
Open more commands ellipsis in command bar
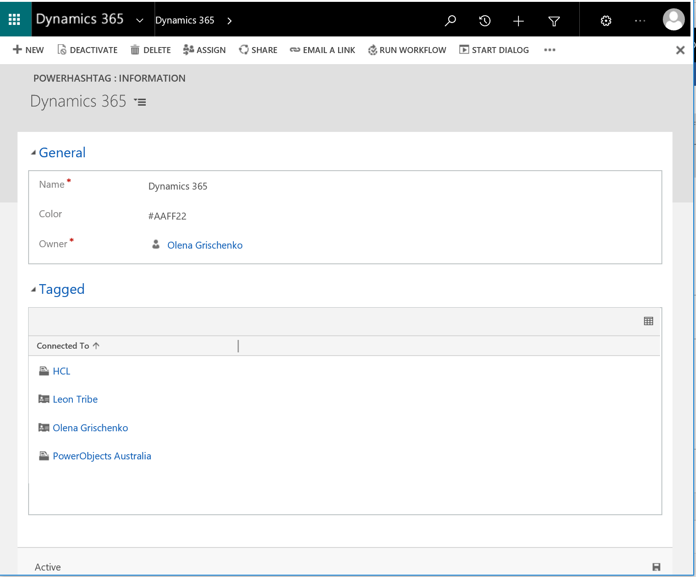(549, 50)
